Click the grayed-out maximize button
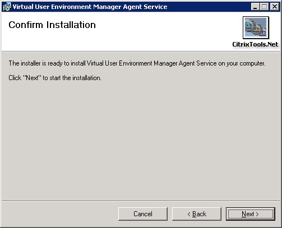 point(265,7)
